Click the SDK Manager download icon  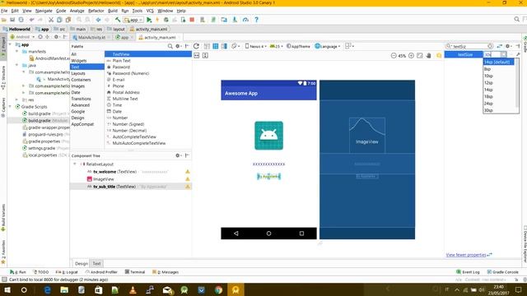tap(235, 20)
